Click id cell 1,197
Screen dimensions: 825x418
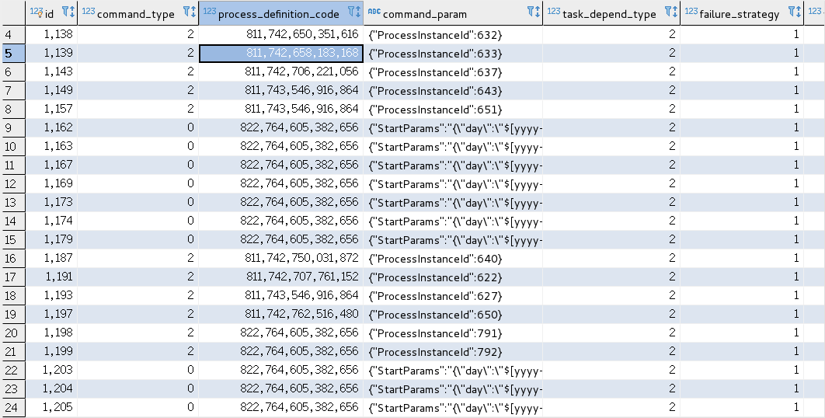pos(51,315)
